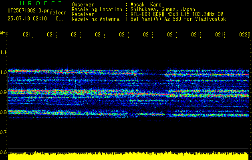Click the 3el Yagi antenna description

[x=178, y=19]
